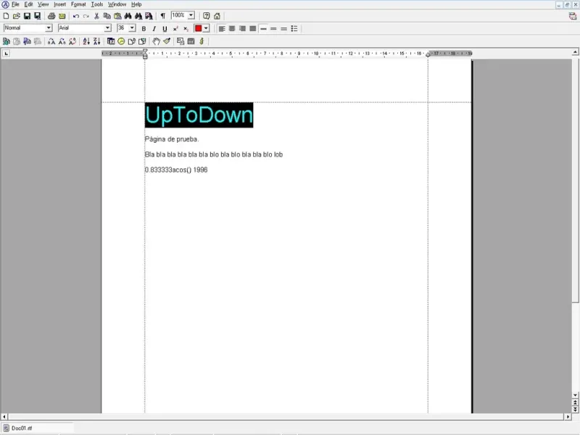Click the Print icon in the toolbar
This screenshot has height=435, width=580.
pos(51,16)
